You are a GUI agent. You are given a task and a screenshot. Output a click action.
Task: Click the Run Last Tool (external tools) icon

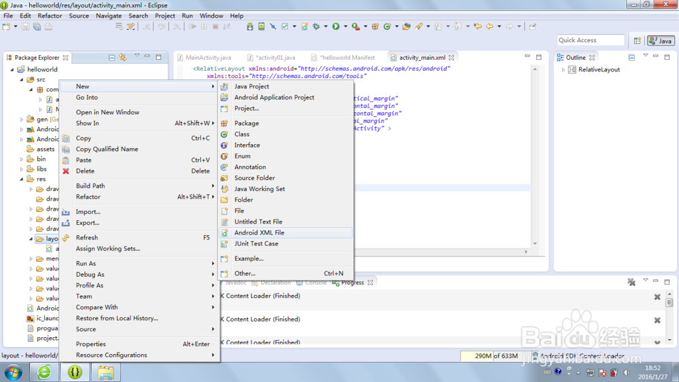click(x=356, y=27)
